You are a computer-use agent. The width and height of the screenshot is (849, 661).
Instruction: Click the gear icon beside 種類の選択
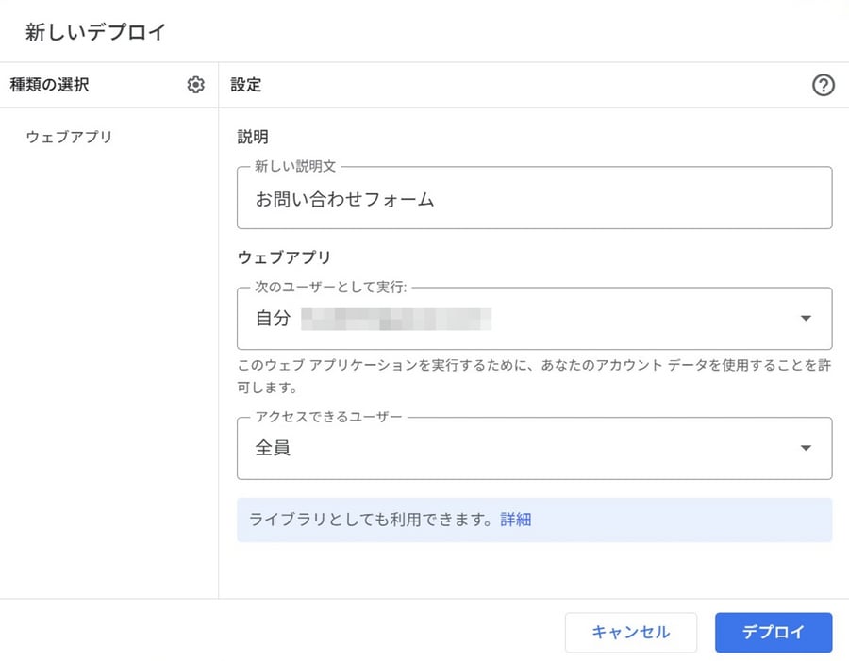pyautogui.click(x=195, y=85)
